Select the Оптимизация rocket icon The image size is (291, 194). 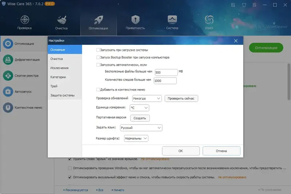(98, 20)
